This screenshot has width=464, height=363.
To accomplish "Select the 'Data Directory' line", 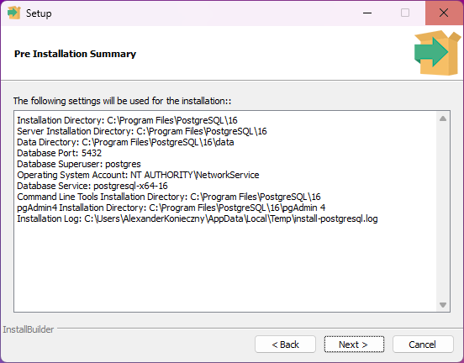I will [x=125, y=142].
